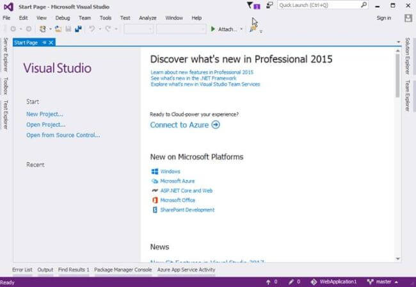The height and width of the screenshot is (287, 416).
Task: Click Open Project... link
Action: click(x=45, y=124)
